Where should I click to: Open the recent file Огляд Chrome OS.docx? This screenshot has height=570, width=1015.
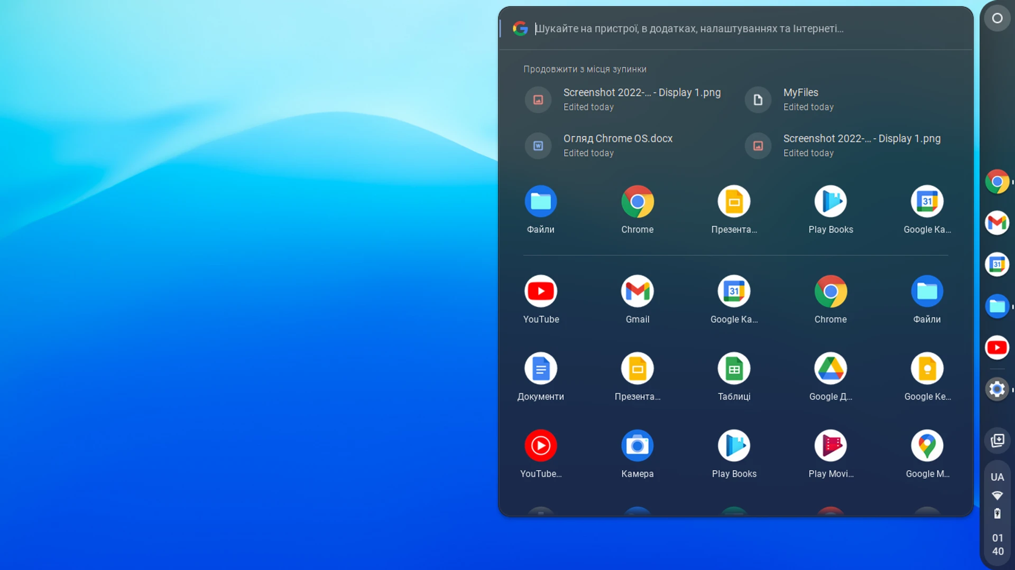tap(618, 138)
